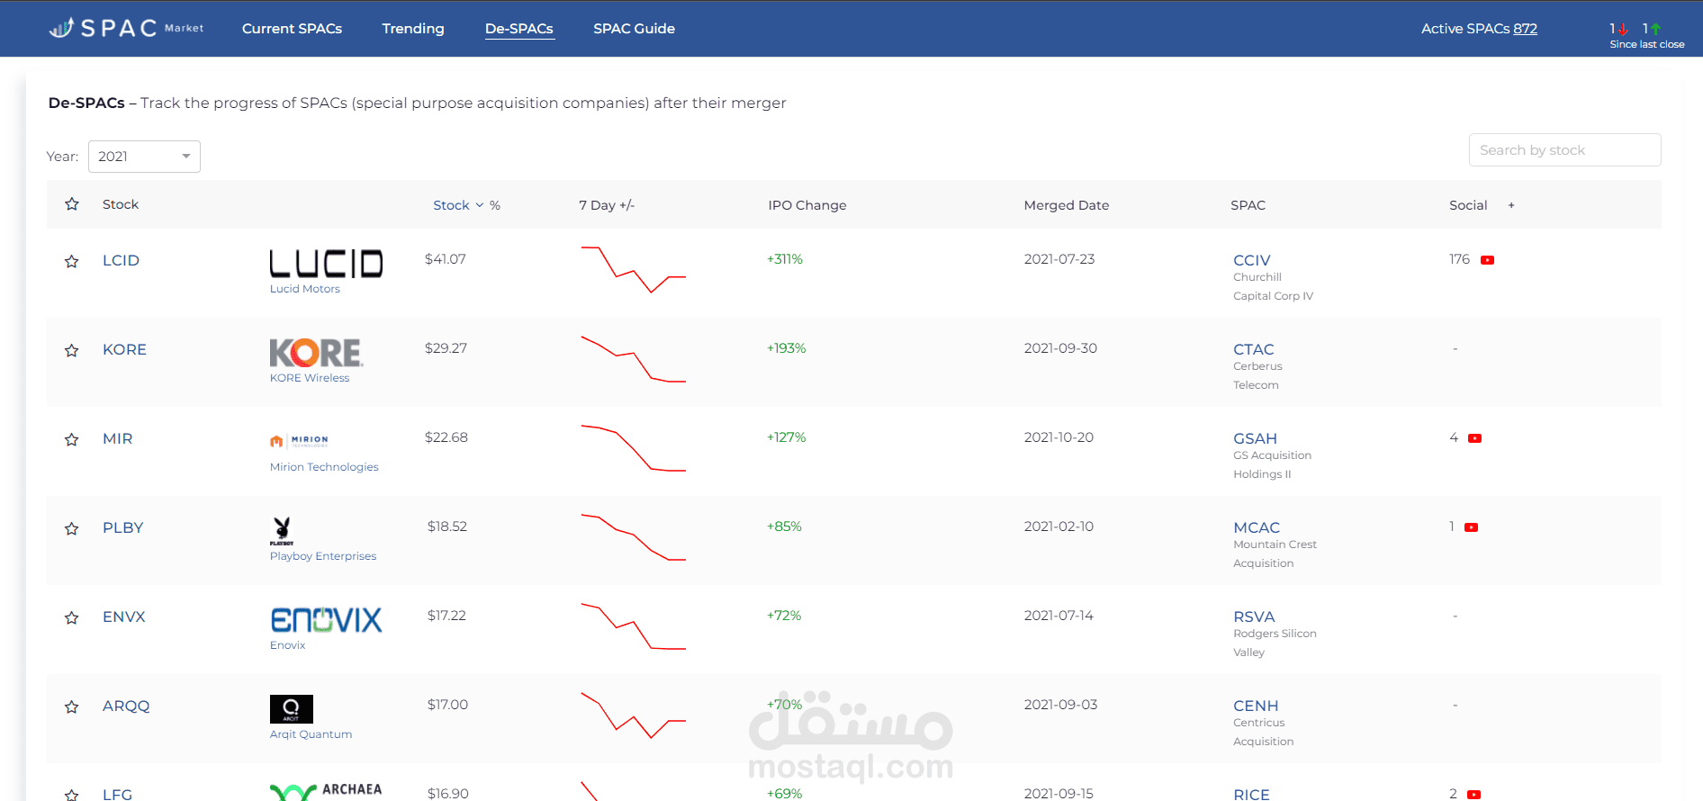Open the PLBY ticker link
Screen dimensions: 1703x801
[x=123, y=527]
